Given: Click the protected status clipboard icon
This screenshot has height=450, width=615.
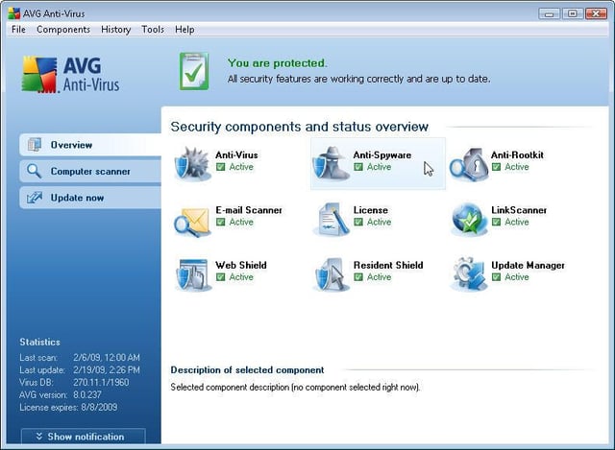Looking at the screenshot, I should tap(194, 71).
